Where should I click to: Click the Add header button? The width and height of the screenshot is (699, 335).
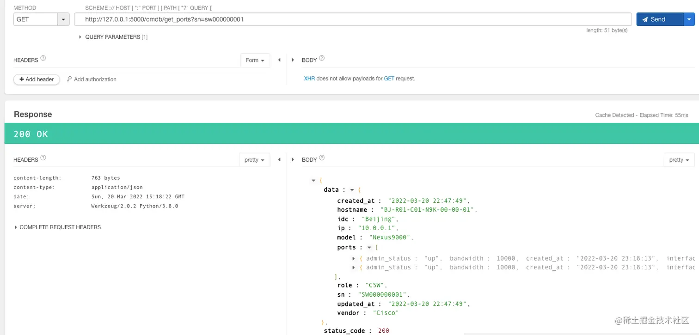(x=37, y=79)
